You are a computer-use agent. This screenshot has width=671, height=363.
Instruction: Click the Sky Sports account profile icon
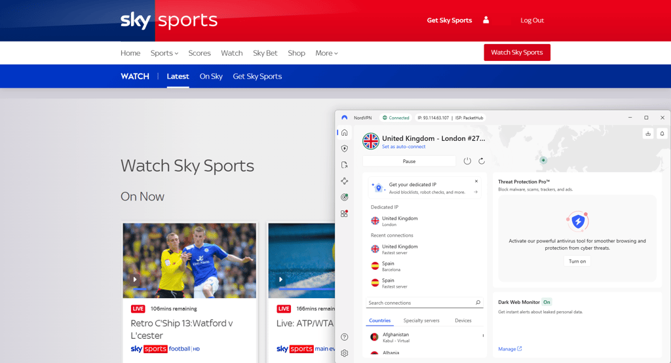point(486,20)
